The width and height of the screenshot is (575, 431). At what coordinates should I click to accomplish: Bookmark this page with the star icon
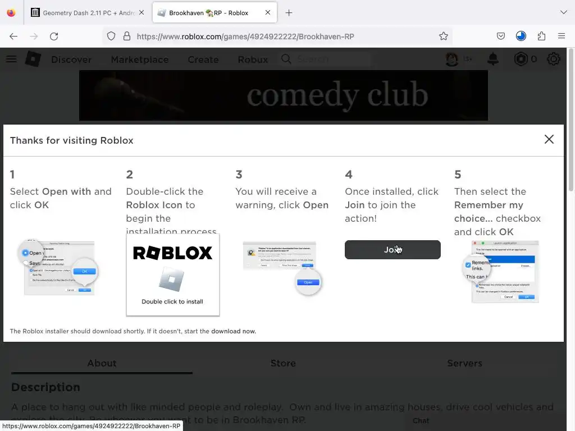tap(444, 36)
